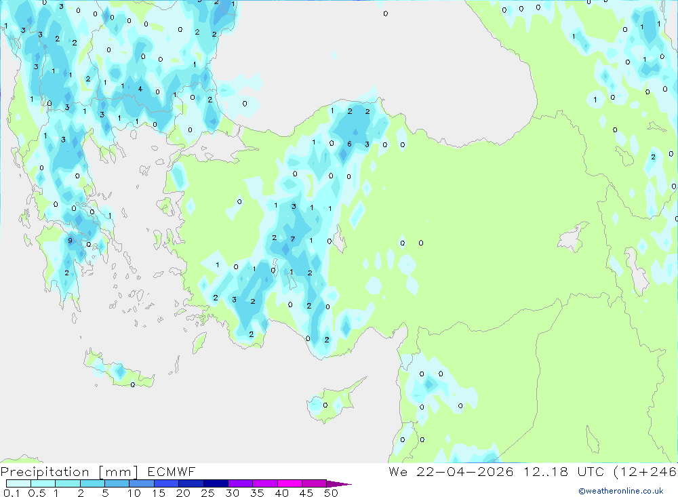The height and width of the screenshot is (497, 678).
Task: Click the '12..18' time range text
Action: [x=546, y=472]
